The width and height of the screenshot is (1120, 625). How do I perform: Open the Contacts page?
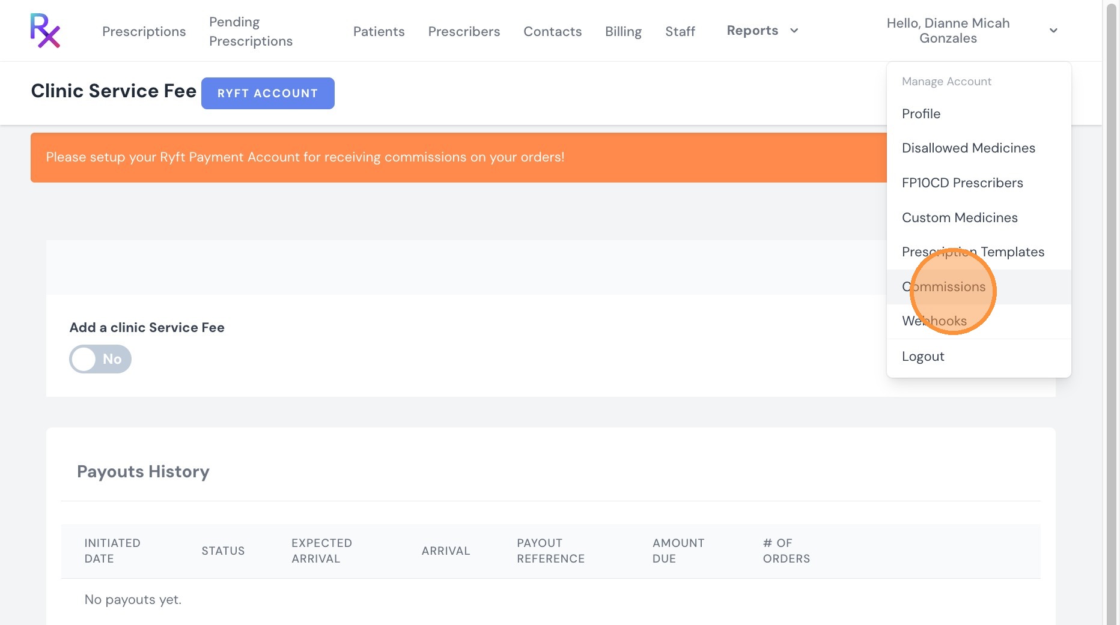click(552, 31)
